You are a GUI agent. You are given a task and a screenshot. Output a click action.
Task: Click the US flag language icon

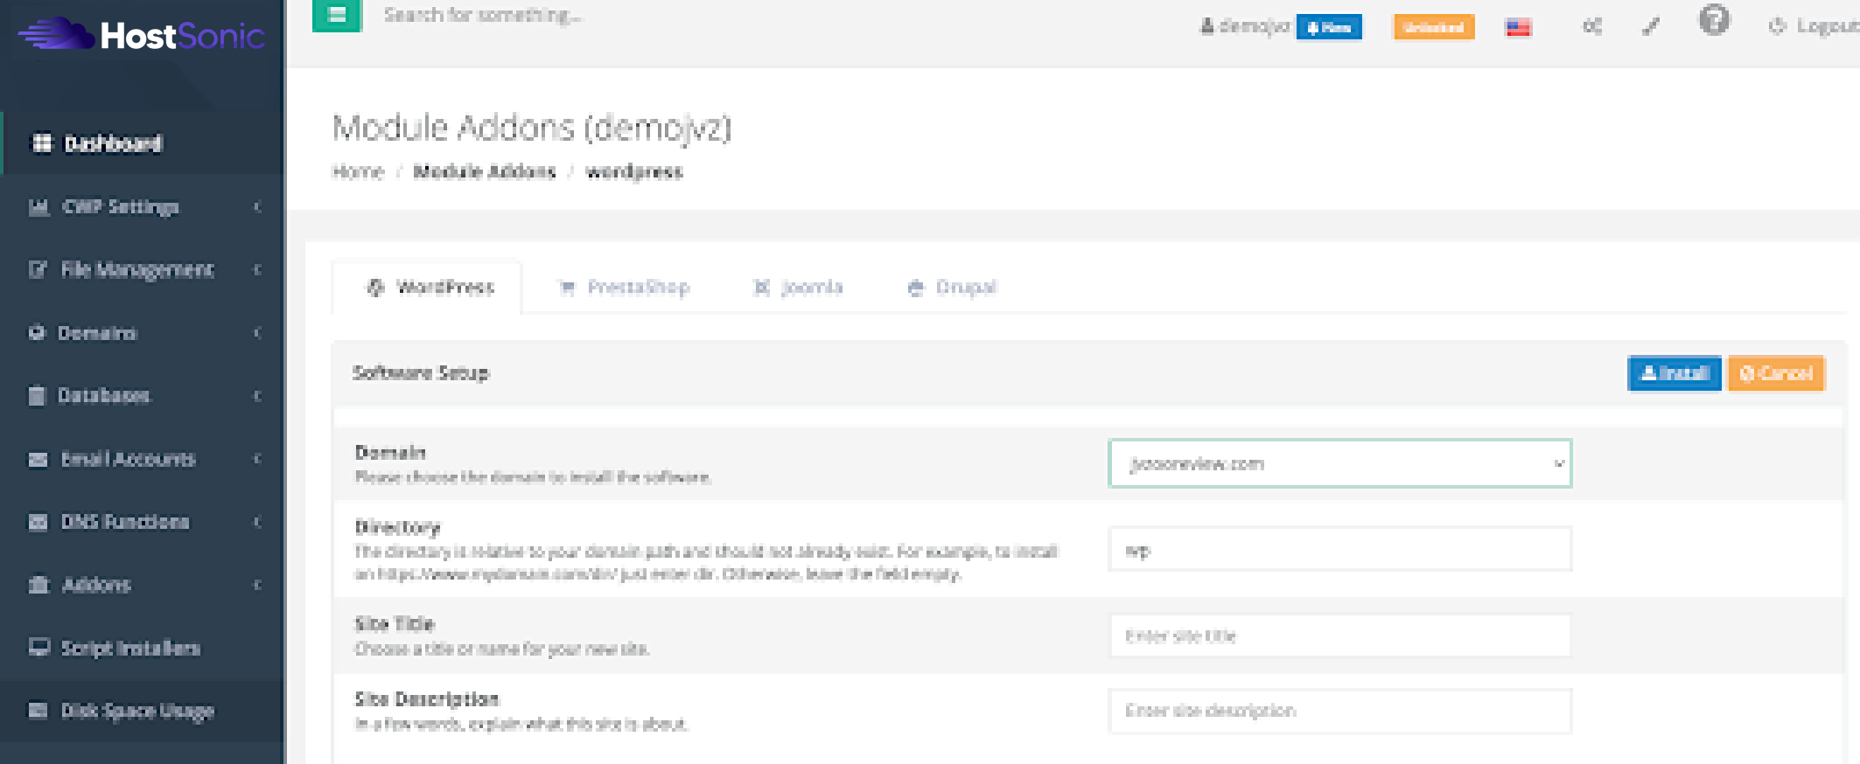1518,28
